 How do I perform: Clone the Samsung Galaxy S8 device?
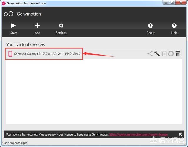tap(164, 54)
